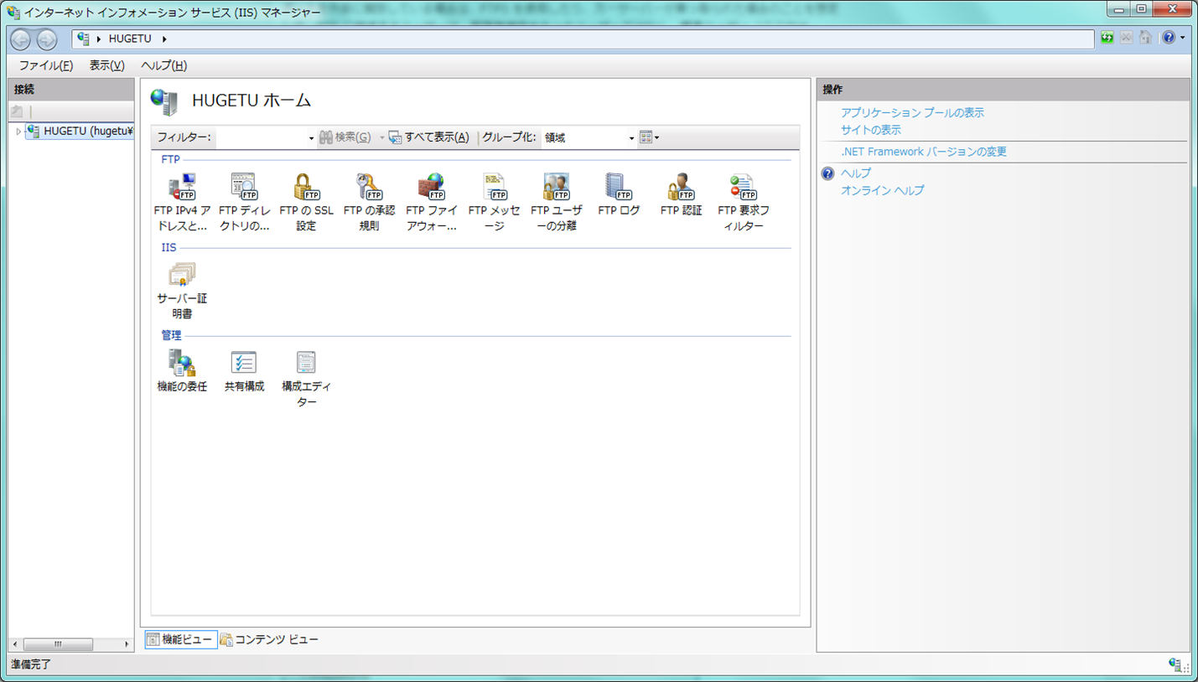Click the IIS group header

point(169,248)
